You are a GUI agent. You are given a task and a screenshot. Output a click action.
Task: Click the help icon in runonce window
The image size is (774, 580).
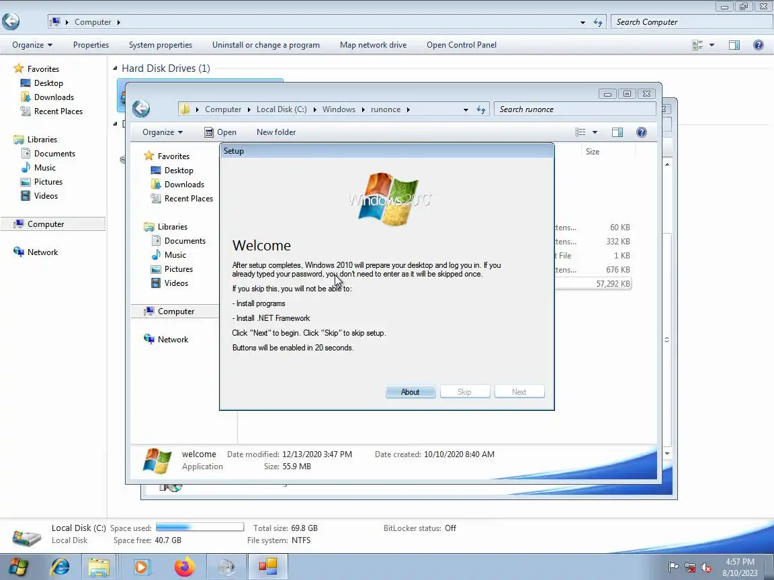[641, 132]
